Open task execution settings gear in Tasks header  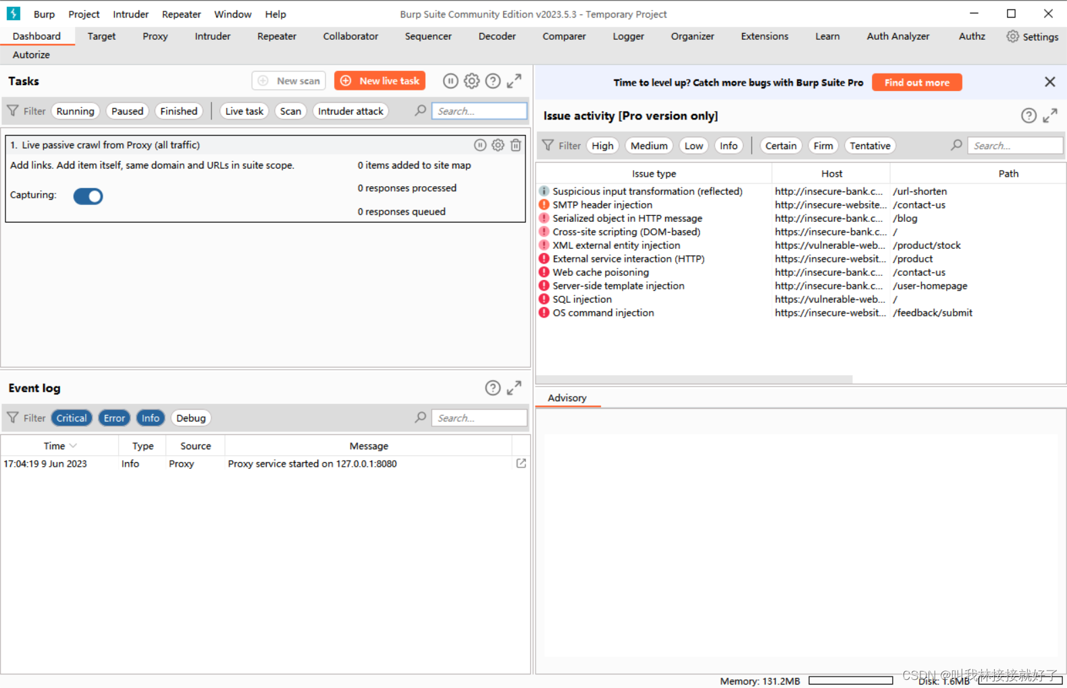coord(472,81)
